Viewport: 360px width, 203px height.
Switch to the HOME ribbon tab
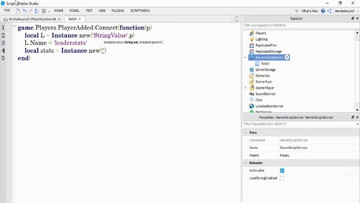tap(58, 11)
